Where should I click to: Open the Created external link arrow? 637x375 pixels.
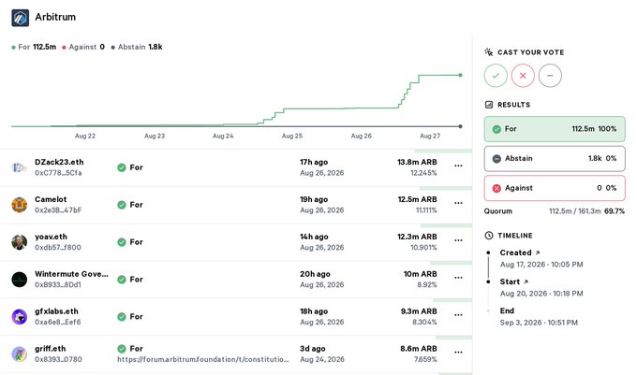click(538, 252)
